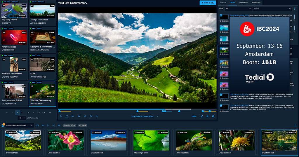The width and height of the screenshot is (299, 157).
Task: Open the CUTS - Wild Life Documentary dropdown
Action: tap(20, 125)
